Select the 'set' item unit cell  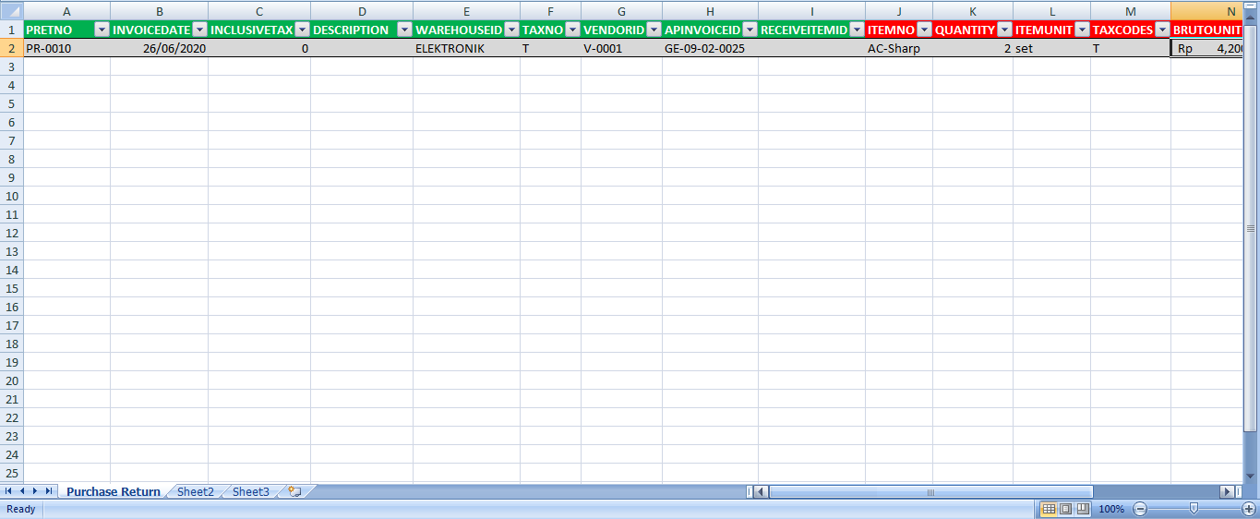coord(1051,48)
